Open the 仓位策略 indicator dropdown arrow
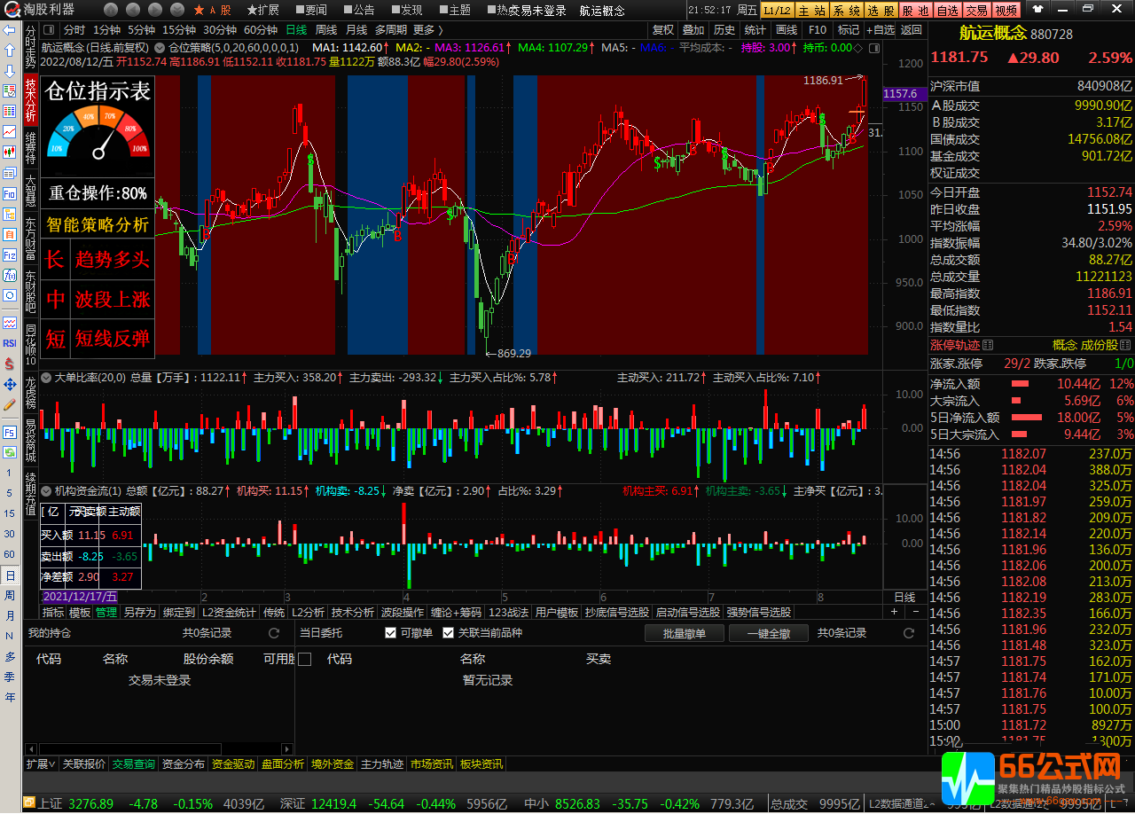The height and width of the screenshot is (814, 1135). coord(160,47)
